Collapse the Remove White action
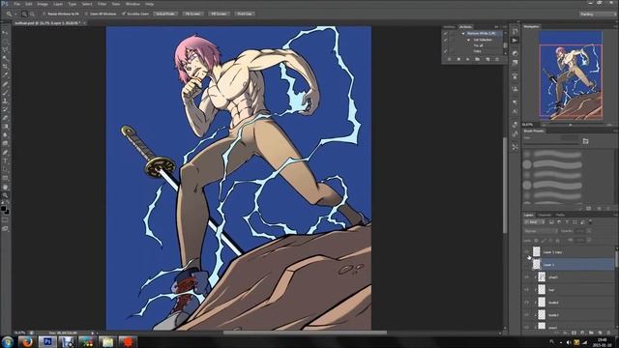 [463, 34]
